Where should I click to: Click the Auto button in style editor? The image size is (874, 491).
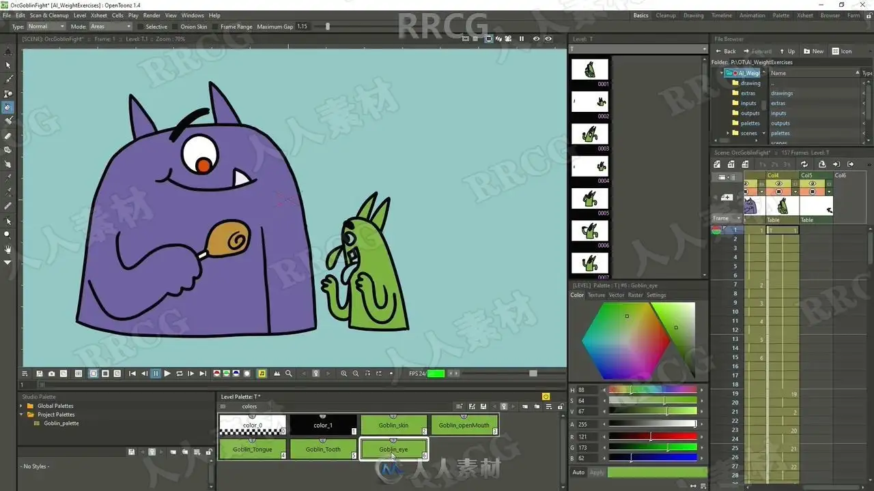578,472
